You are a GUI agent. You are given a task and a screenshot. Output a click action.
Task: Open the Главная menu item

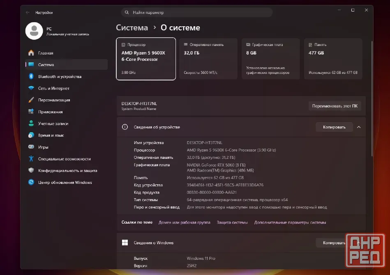tap(67, 53)
